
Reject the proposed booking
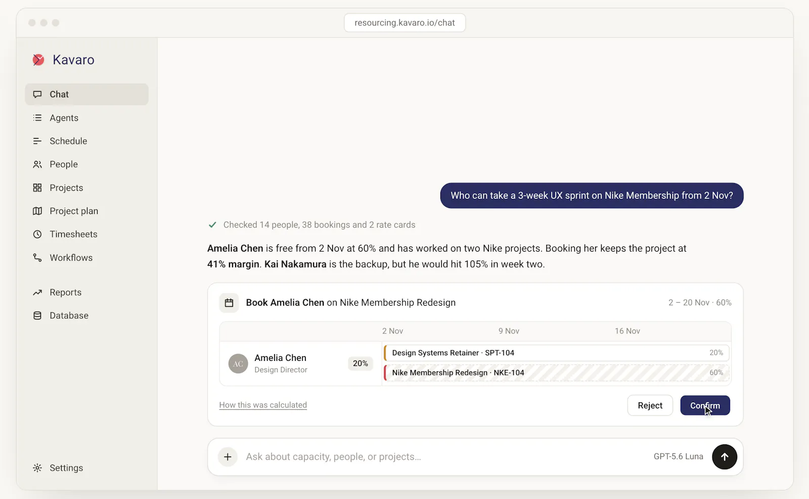(x=650, y=405)
